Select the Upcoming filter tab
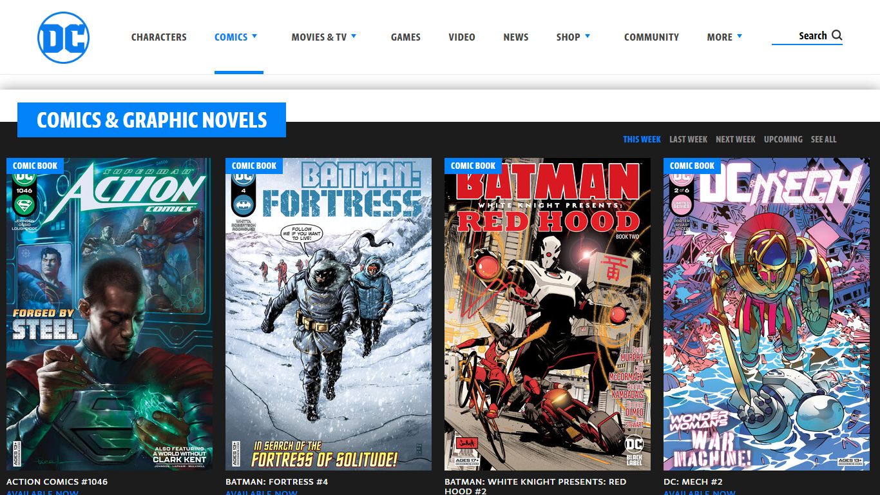Image resolution: width=880 pixels, height=495 pixels. [783, 139]
